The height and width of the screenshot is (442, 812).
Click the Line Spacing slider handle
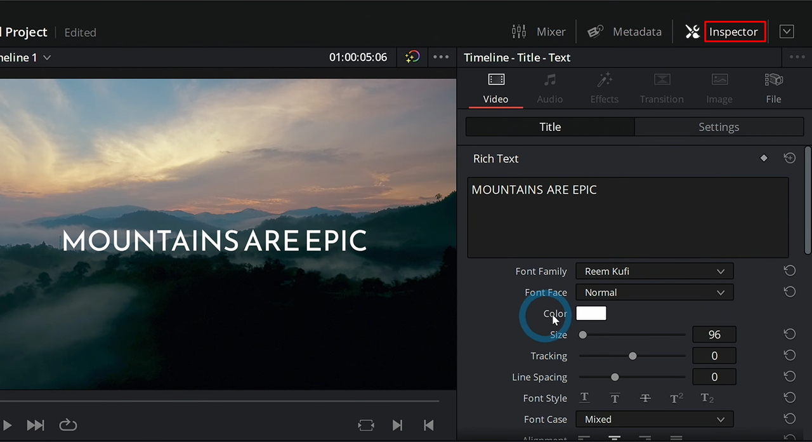(x=615, y=377)
